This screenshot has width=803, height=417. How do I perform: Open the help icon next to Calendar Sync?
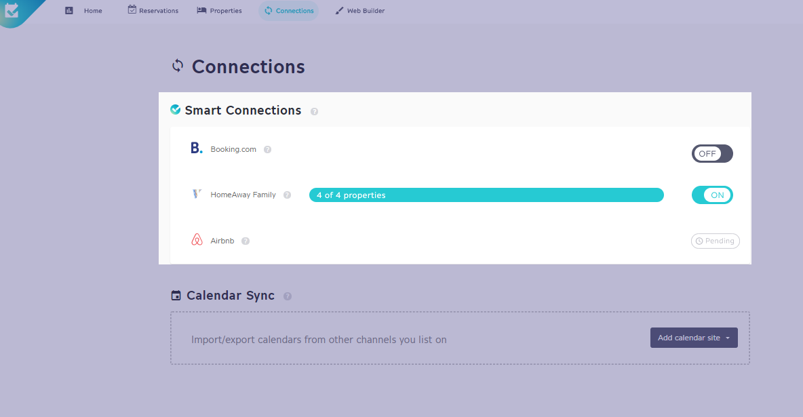click(x=288, y=296)
